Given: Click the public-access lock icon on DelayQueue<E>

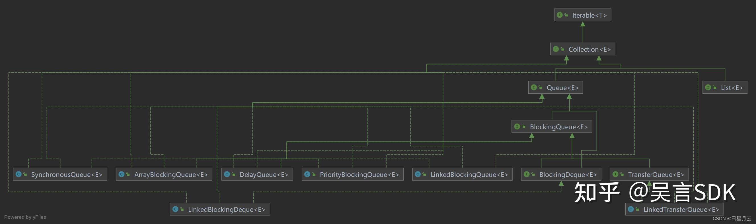Looking at the screenshot, I should coord(233,174).
